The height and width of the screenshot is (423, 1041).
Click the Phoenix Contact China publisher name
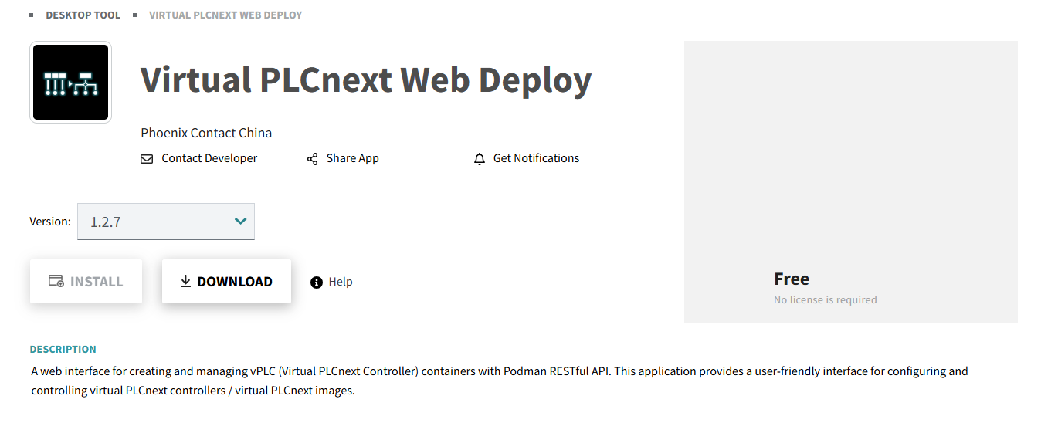206,133
